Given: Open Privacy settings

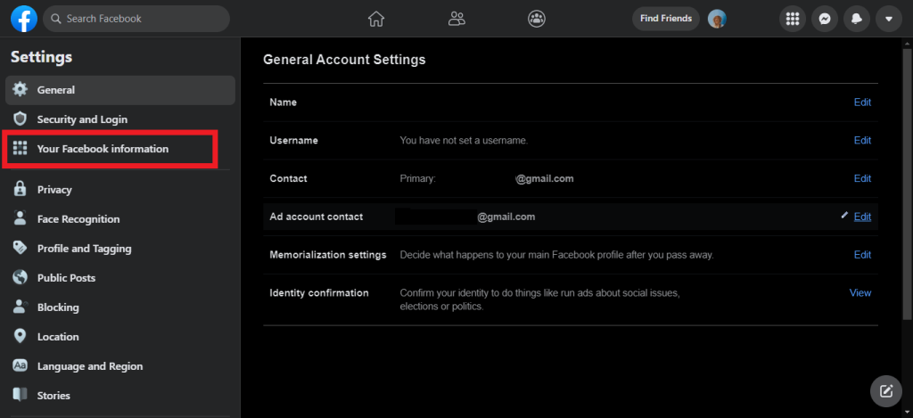Looking at the screenshot, I should [120, 190].
